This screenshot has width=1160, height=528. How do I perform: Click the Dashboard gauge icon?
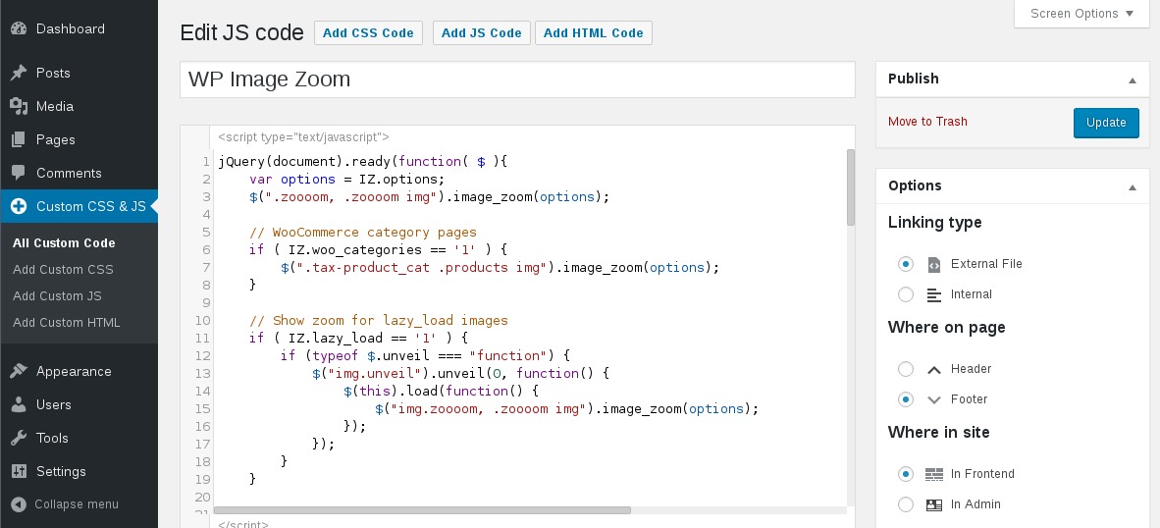(19, 28)
